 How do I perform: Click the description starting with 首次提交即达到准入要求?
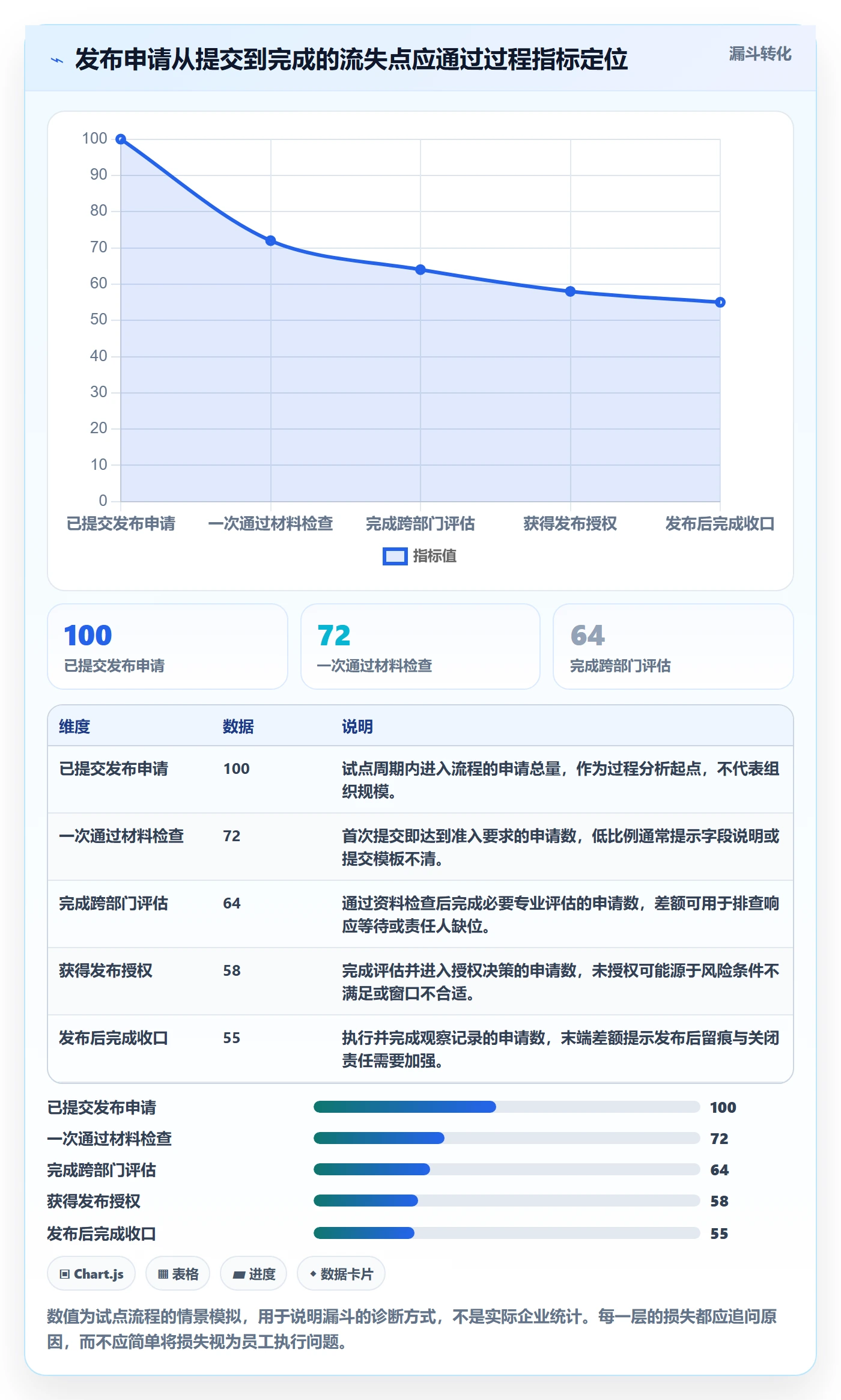point(560,847)
